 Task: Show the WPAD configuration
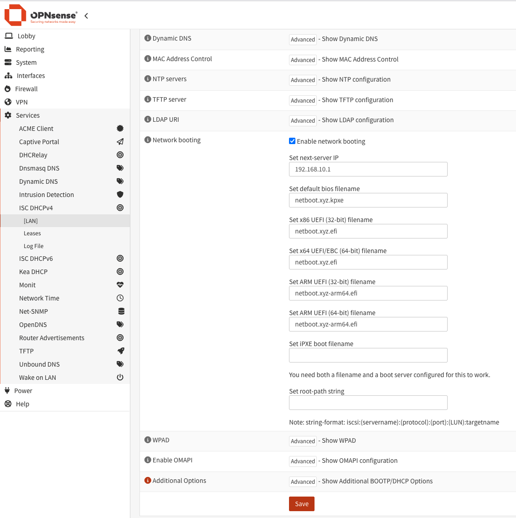(302, 441)
